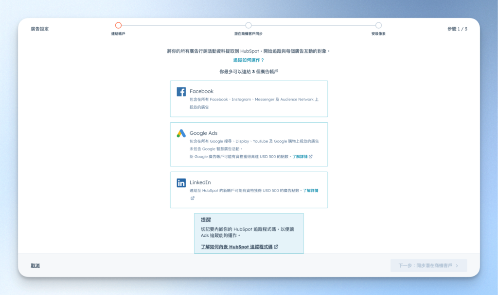Click the 安裝像素 step circle
This screenshot has height=295, width=498.
click(378, 25)
